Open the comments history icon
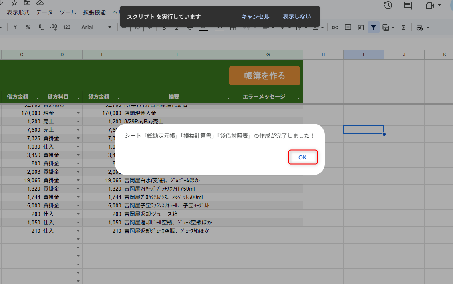Viewport: 453px width, 284px height. coord(408,5)
